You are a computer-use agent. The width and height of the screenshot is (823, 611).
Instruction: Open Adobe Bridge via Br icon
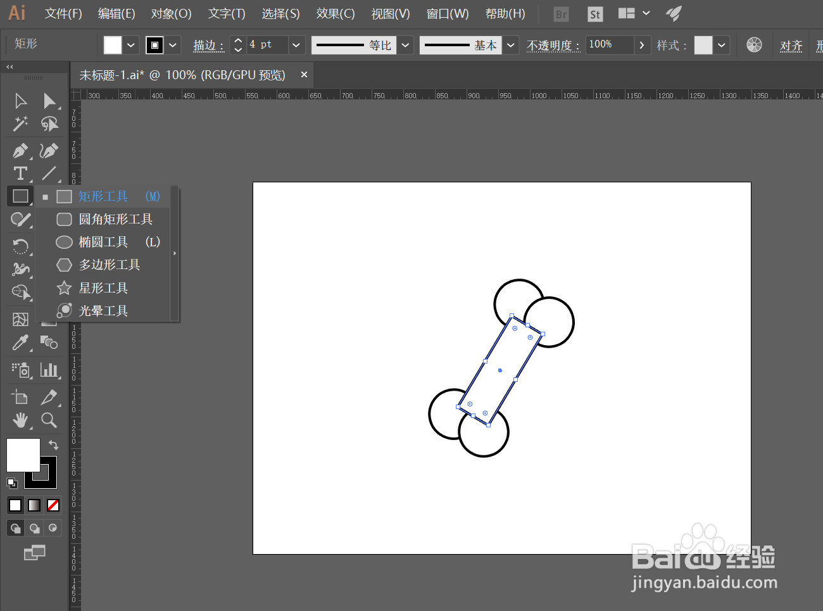[561, 14]
